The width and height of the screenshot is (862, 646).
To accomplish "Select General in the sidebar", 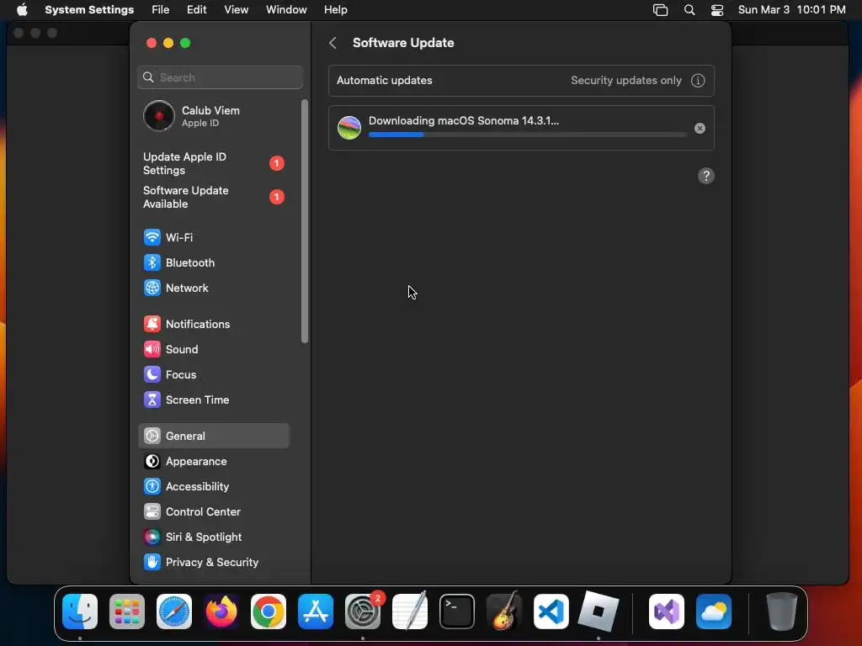I will click(x=213, y=437).
